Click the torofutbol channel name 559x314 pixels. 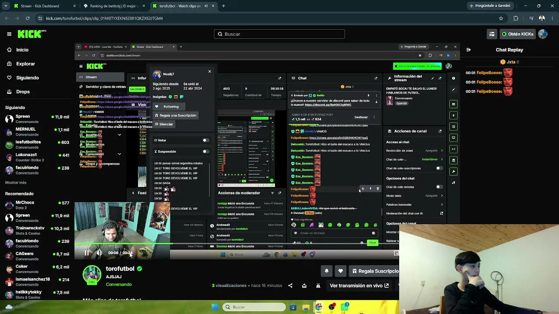click(120, 269)
